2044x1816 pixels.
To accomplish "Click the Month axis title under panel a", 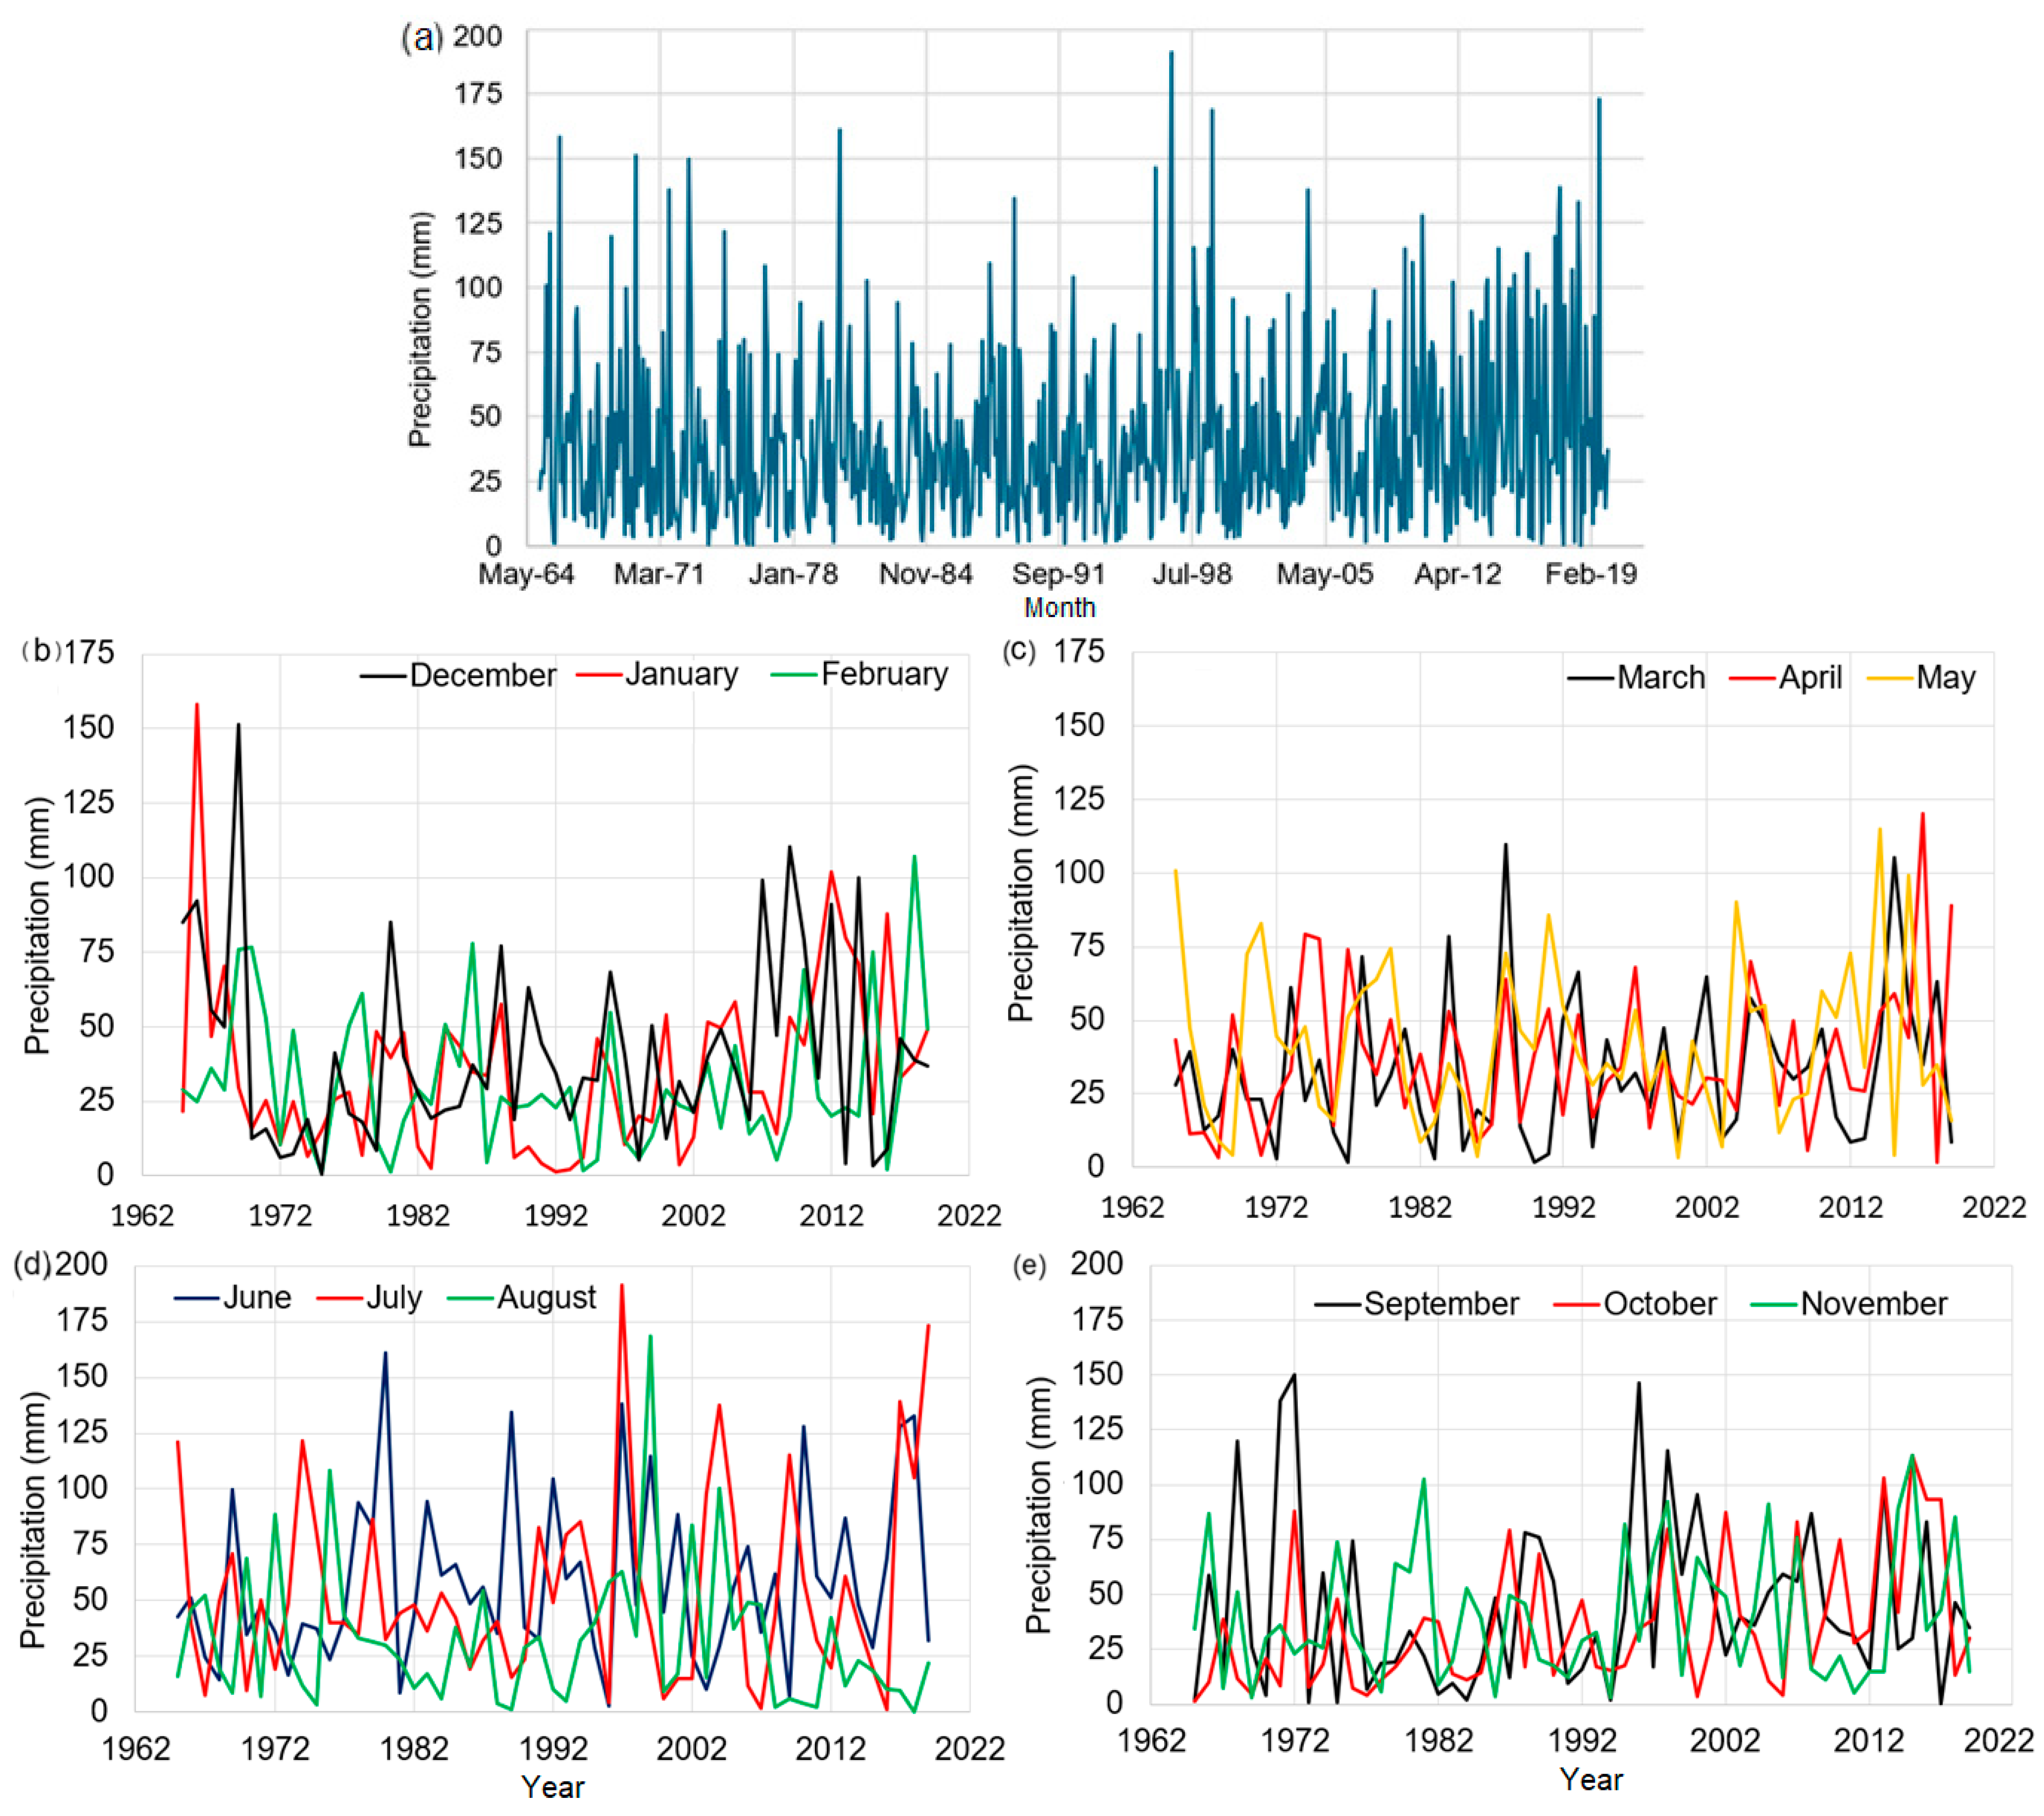I will [x=1059, y=607].
